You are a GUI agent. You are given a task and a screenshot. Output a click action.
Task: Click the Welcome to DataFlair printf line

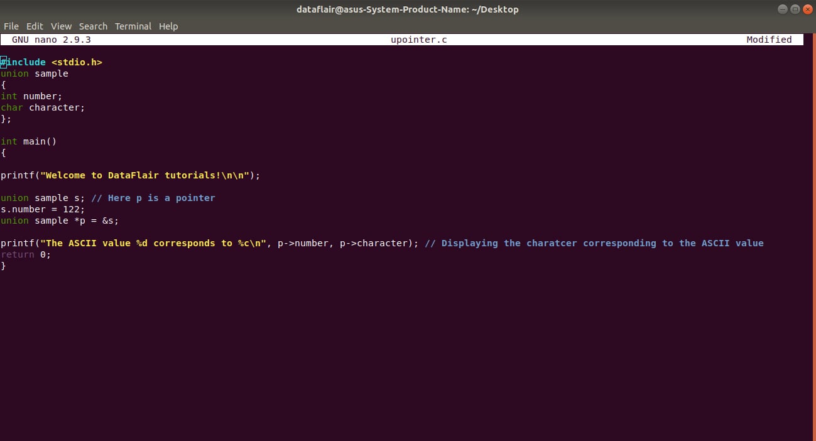[130, 175]
